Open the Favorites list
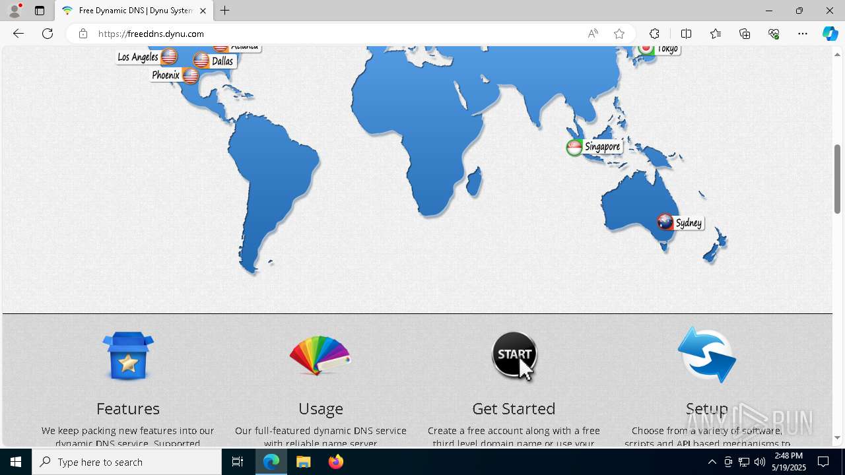The width and height of the screenshot is (845, 475). tap(716, 34)
